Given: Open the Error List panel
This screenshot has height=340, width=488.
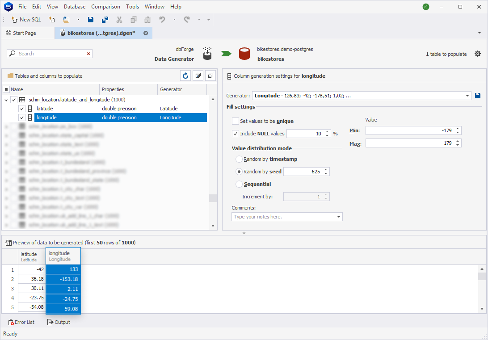Looking at the screenshot, I should click(x=21, y=322).
